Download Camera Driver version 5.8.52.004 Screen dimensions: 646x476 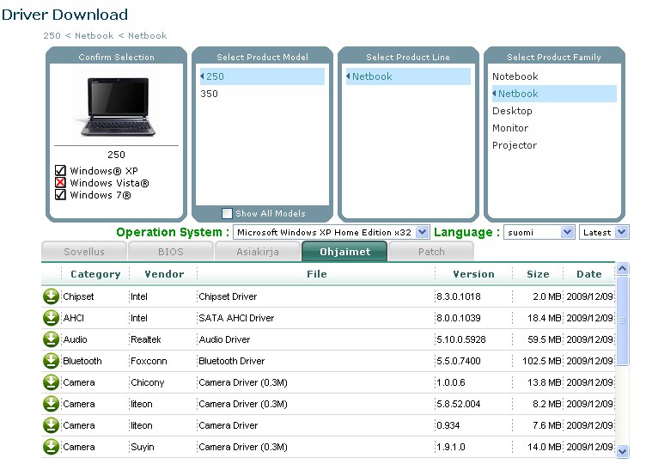(x=51, y=404)
